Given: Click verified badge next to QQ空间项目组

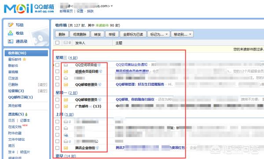Looking at the screenshot, I should click(99, 65).
